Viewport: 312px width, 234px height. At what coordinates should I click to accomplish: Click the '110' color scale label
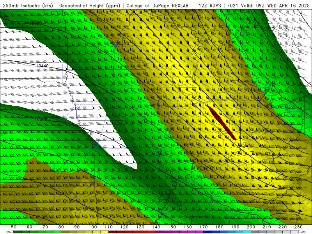point(109,227)
